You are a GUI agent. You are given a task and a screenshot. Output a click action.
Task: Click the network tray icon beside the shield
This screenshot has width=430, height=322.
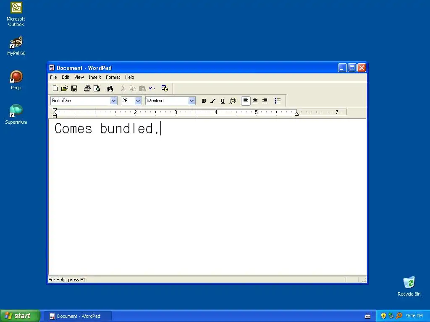pyautogui.click(x=391, y=316)
